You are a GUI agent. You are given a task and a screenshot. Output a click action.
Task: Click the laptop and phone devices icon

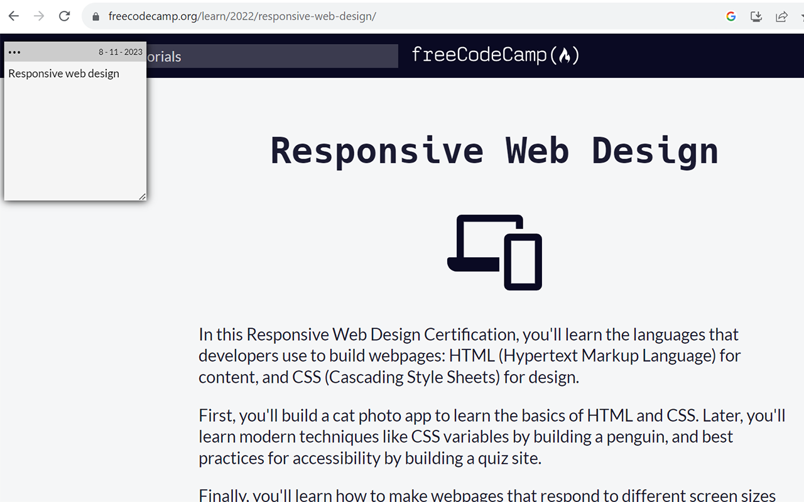(x=494, y=252)
